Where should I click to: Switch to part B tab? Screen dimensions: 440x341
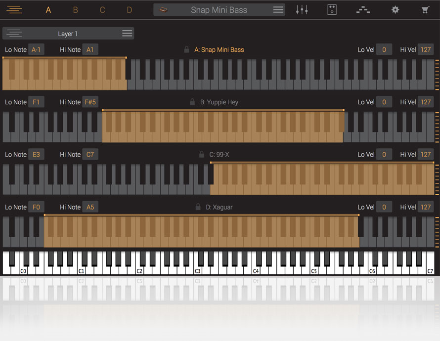(75, 10)
